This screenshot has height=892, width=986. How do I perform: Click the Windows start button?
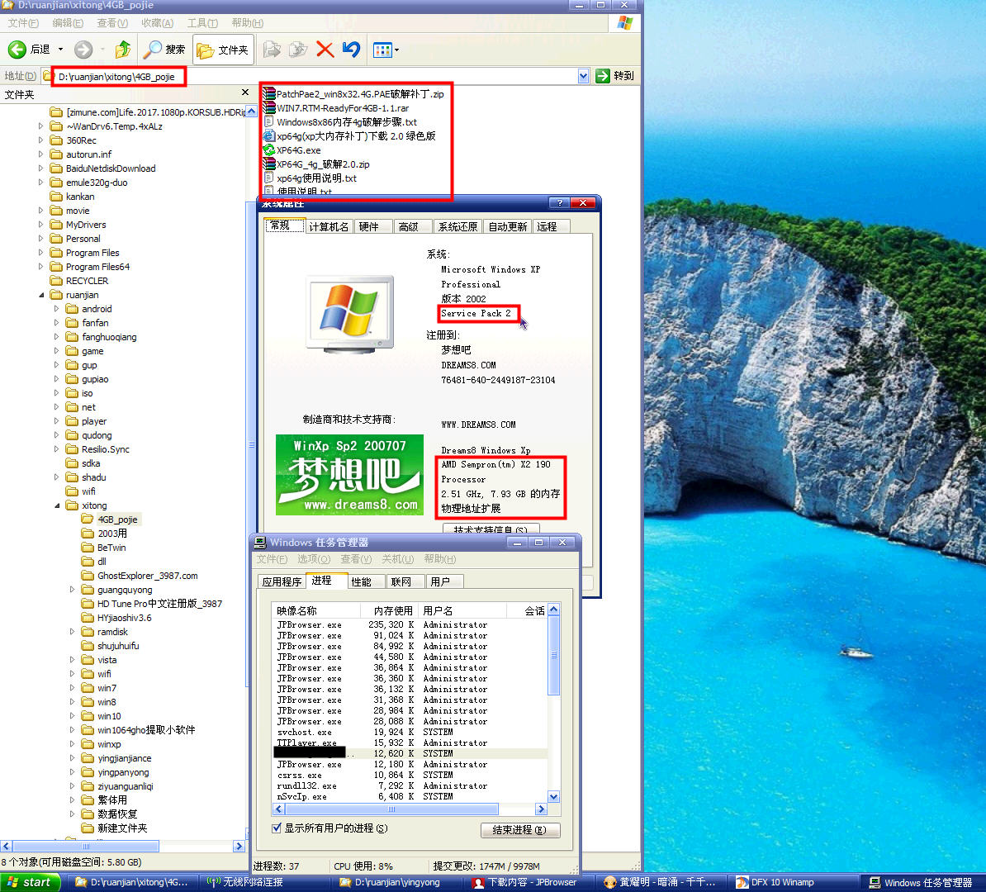pyautogui.click(x=30, y=883)
